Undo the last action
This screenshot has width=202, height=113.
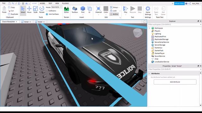click(x=13, y=3)
